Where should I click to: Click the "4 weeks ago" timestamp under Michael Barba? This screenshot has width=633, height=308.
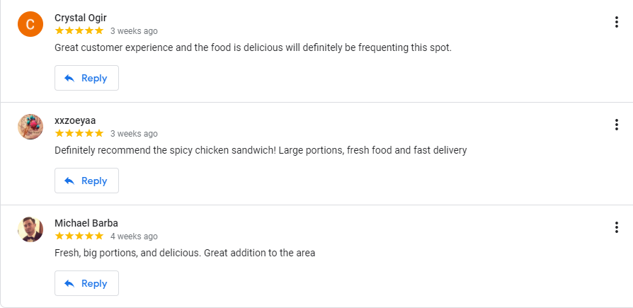[134, 236]
